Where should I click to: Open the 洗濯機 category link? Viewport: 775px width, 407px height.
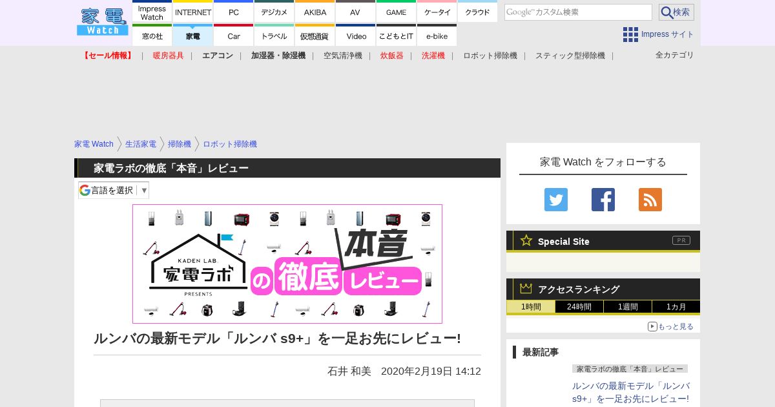point(433,56)
